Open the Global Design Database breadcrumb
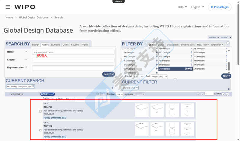The width and height of the screenshot is (240, 141). click(x=34, y=17)
